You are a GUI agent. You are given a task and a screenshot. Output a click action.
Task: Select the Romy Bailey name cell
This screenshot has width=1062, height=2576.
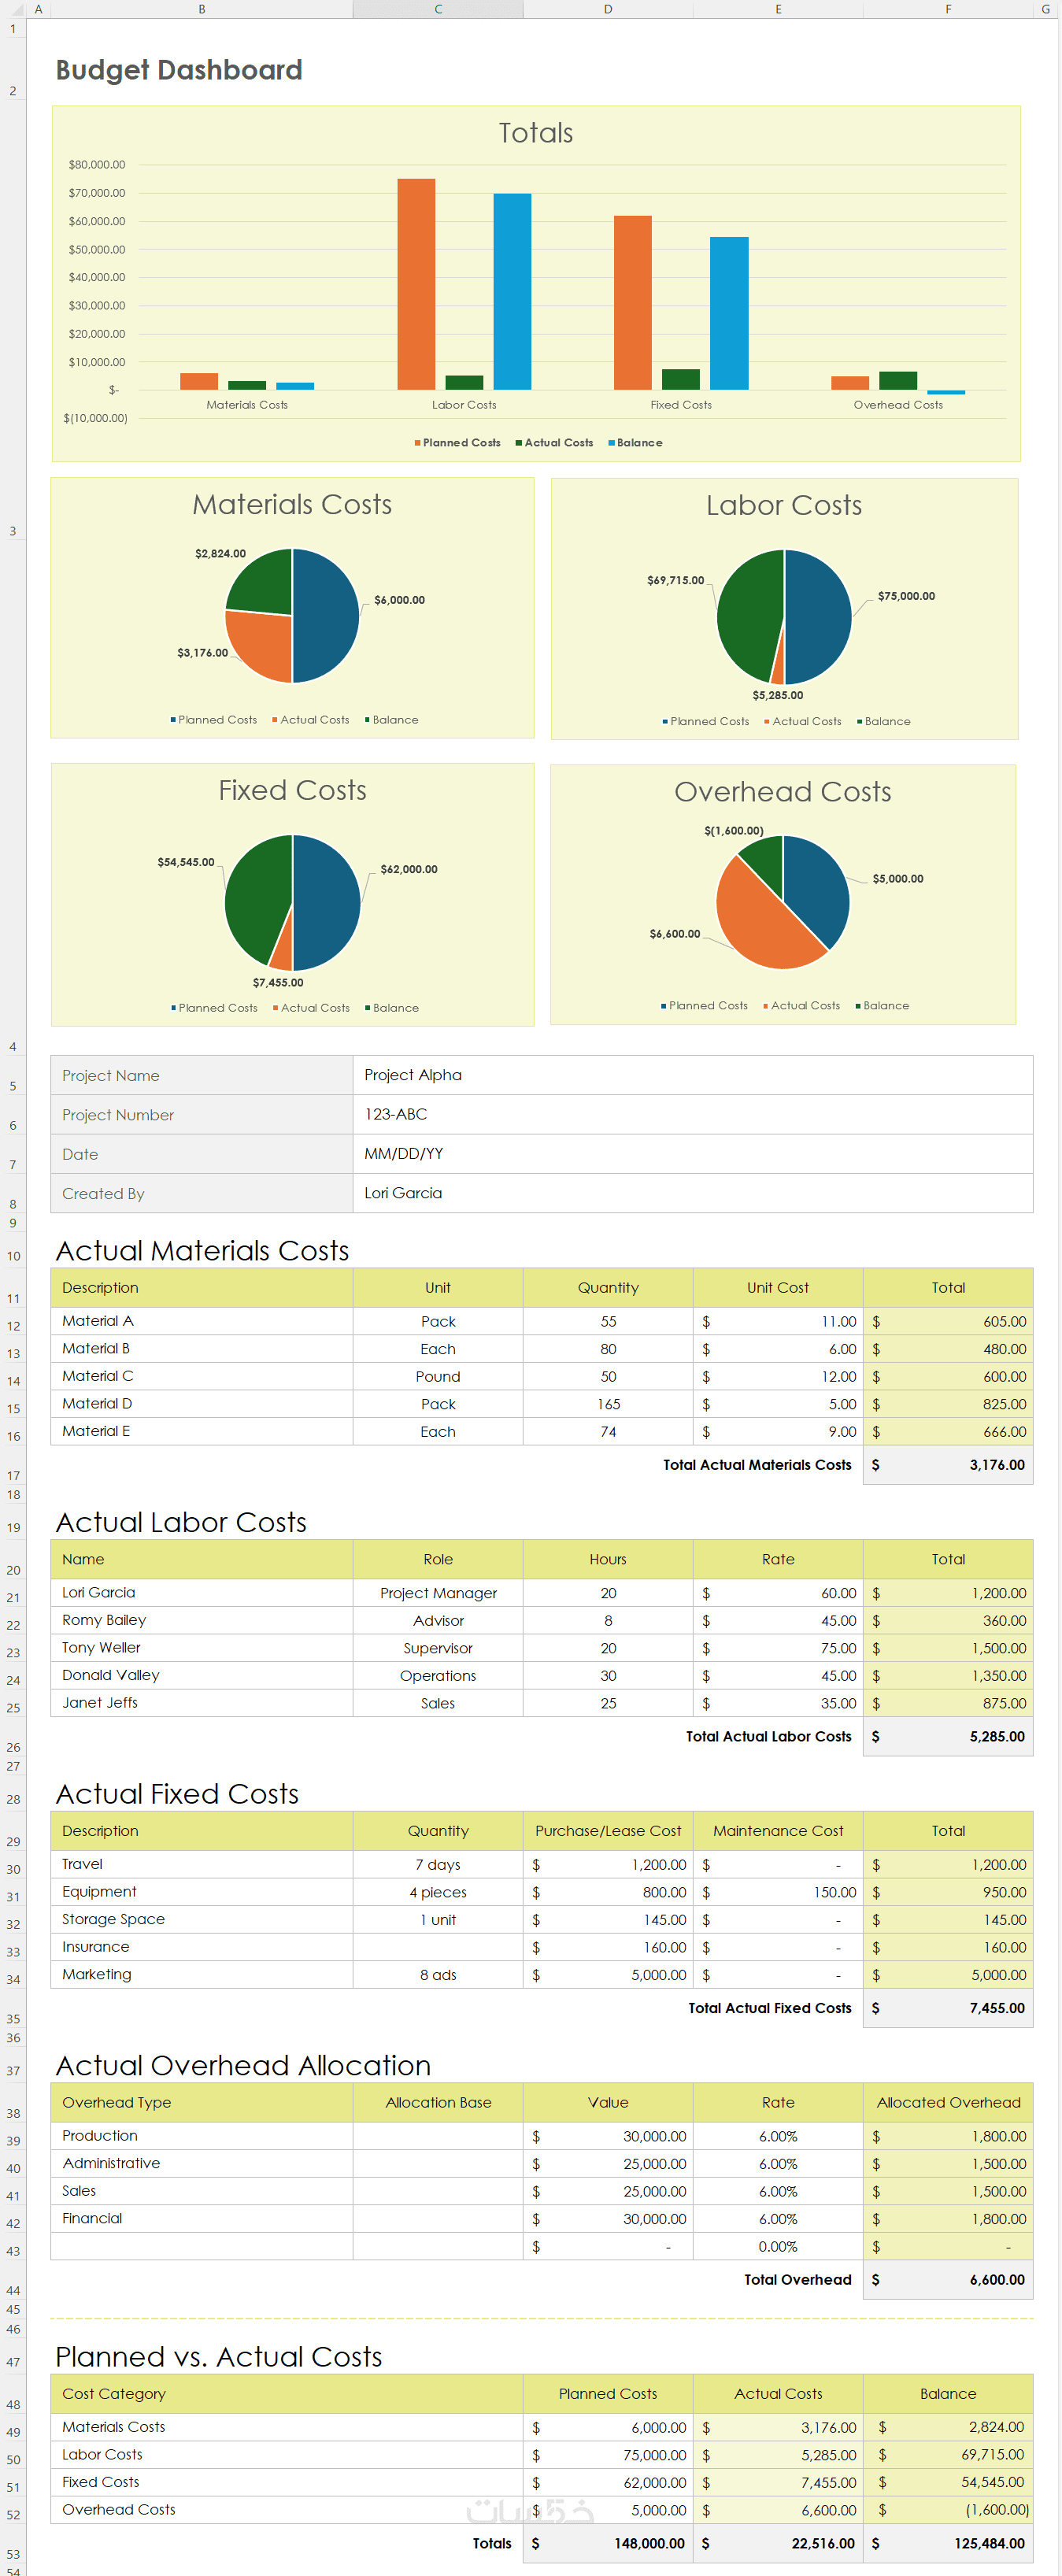202,1620
